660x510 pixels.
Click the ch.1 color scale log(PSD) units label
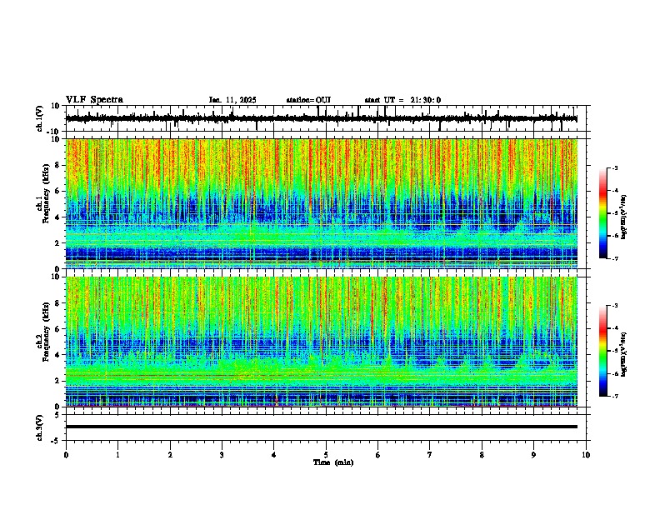click(624, 217)
